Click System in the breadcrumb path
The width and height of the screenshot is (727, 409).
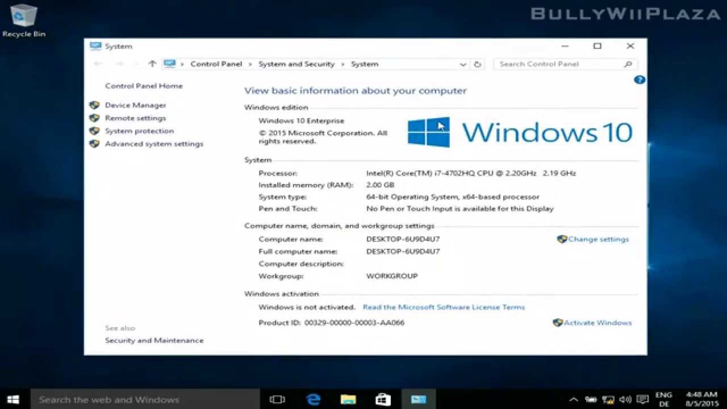[365, 64]
